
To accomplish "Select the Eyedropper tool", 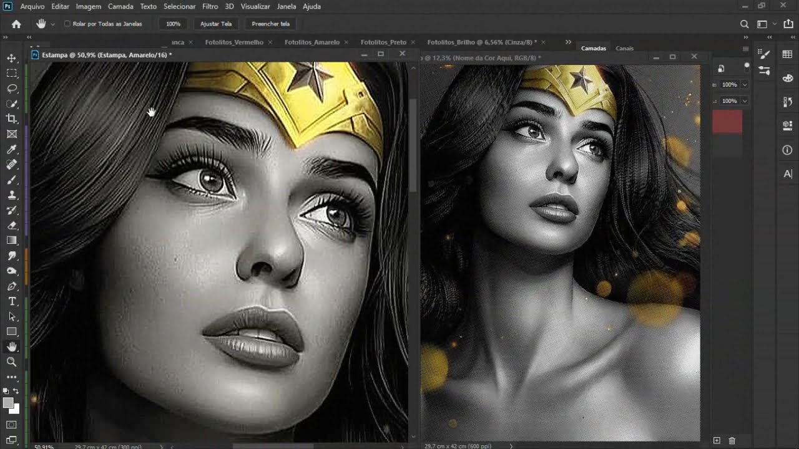I will coord(11,149).
